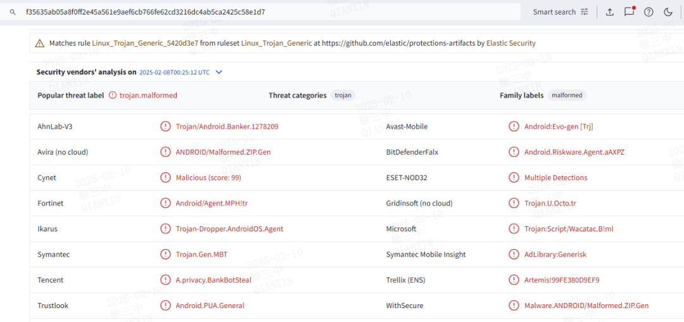Select Malware.ANDROID/Malformed.ZIP.Gen WithSecure result

point(586,306)
